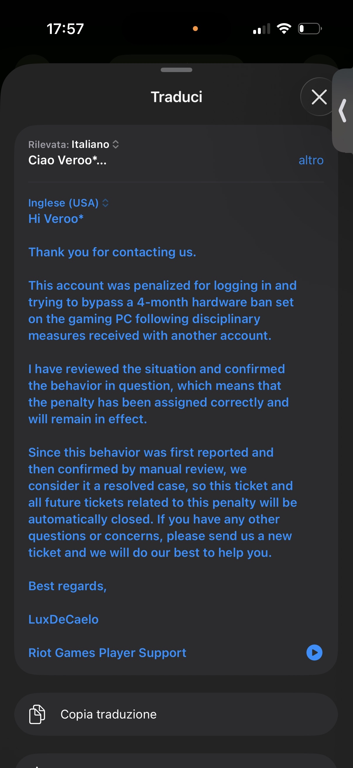Tap the Wi-Fi status icon
Viewport: 353px width, 768px height.
[x=284, y=29]
